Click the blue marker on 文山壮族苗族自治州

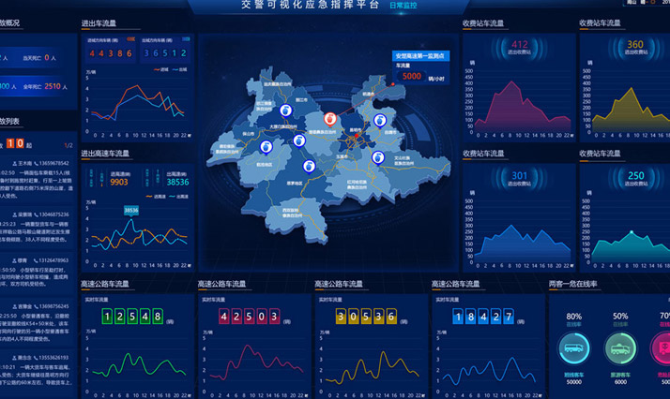[x=377, y=158]
